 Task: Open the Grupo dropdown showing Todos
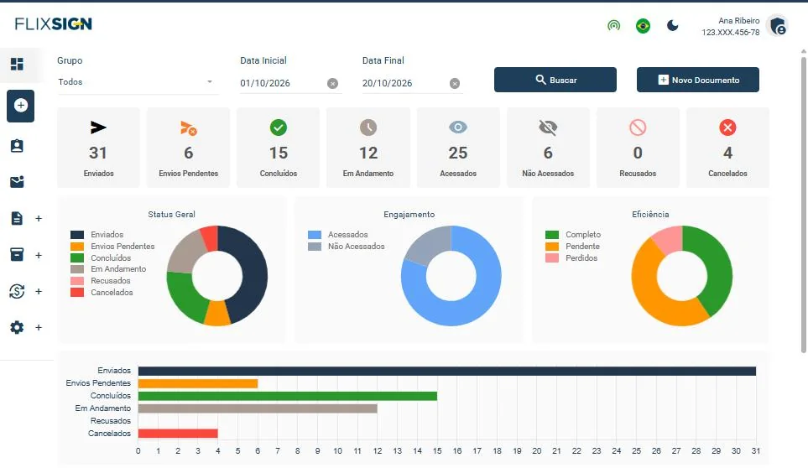click(x=137, y=82)
